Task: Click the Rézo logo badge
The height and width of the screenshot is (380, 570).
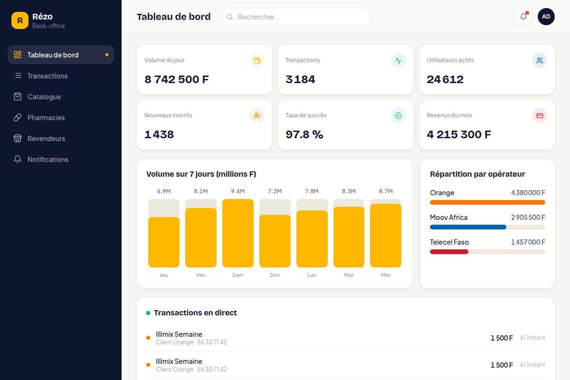Action: pos(20,20)
